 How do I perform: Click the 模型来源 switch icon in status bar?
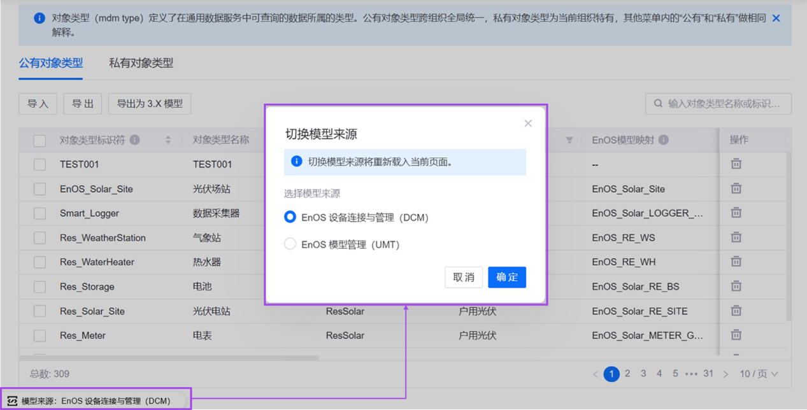click(x=11, y=401)
